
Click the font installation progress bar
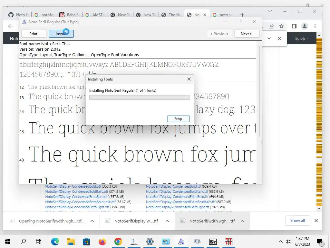coord(140,97)
